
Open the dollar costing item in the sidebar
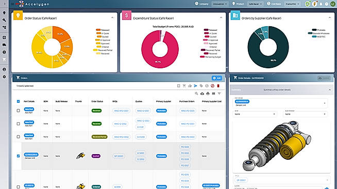(4, 52)
